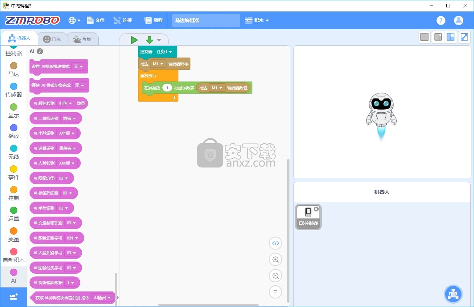Click the AI 标签码识别 block
The height and width of the screenshot is (307, 474).
click(x=54, y=193)
